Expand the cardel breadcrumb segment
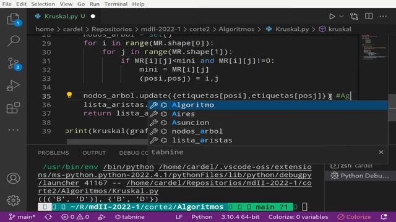 point(73,29)
